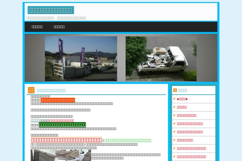This screenshot has height=161, width=242.
Task: Click checkmark bullet of fourth sidebar item
Action: (174, 124)
